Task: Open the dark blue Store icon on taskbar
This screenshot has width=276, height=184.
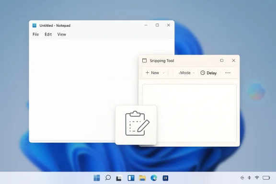Action: (x=165, y=178)
